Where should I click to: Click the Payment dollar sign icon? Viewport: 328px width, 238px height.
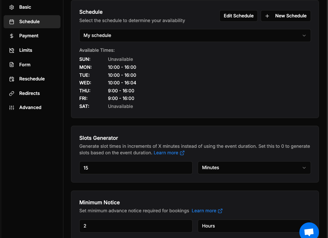tap(12, 36)
